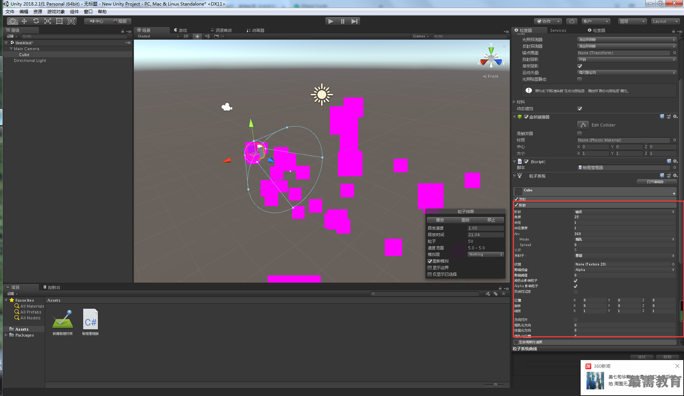Collapse the Untitled scene in hierarchy

click(x=6, y=43)
